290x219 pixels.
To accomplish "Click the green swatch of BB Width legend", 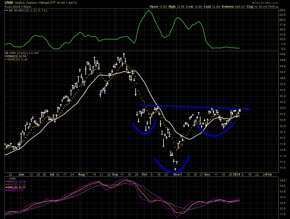I will pos(7,10).
